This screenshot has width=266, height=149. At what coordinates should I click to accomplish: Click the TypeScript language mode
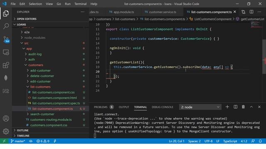[x=230, y=141]
